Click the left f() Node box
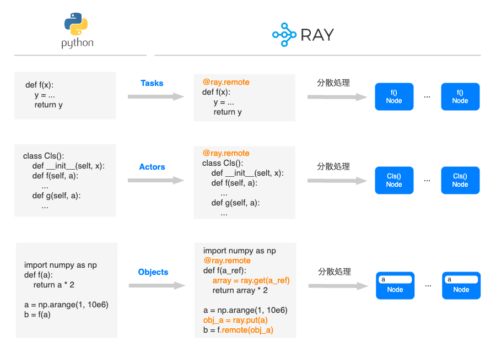The width and height of the screenshot is (496, 358). pos(394,96)
